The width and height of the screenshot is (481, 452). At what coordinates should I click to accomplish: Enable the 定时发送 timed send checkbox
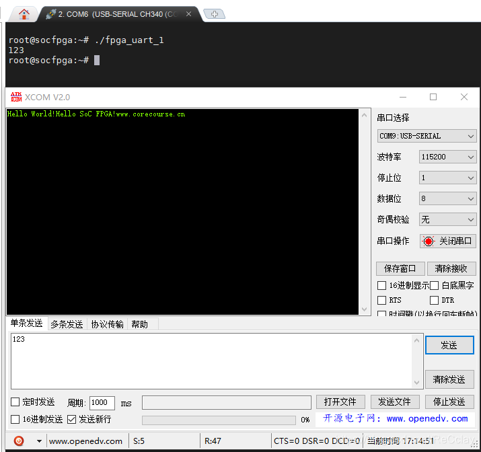click(15, 402)
